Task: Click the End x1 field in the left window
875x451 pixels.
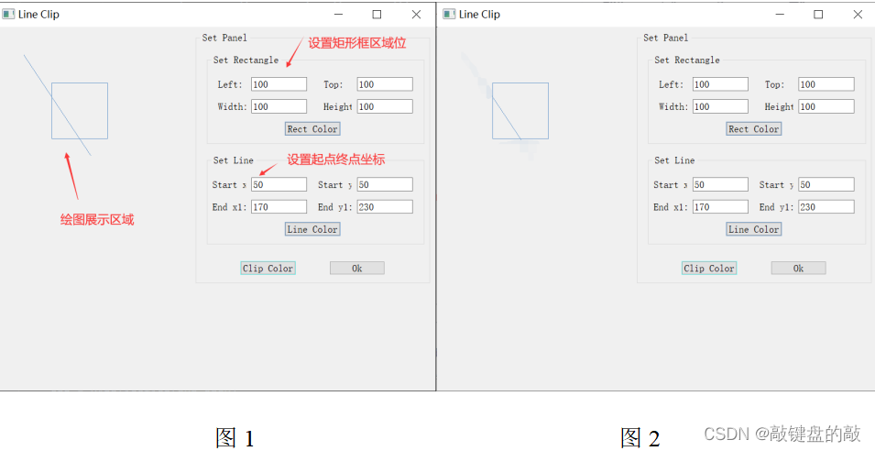Action: click(279, 207)
